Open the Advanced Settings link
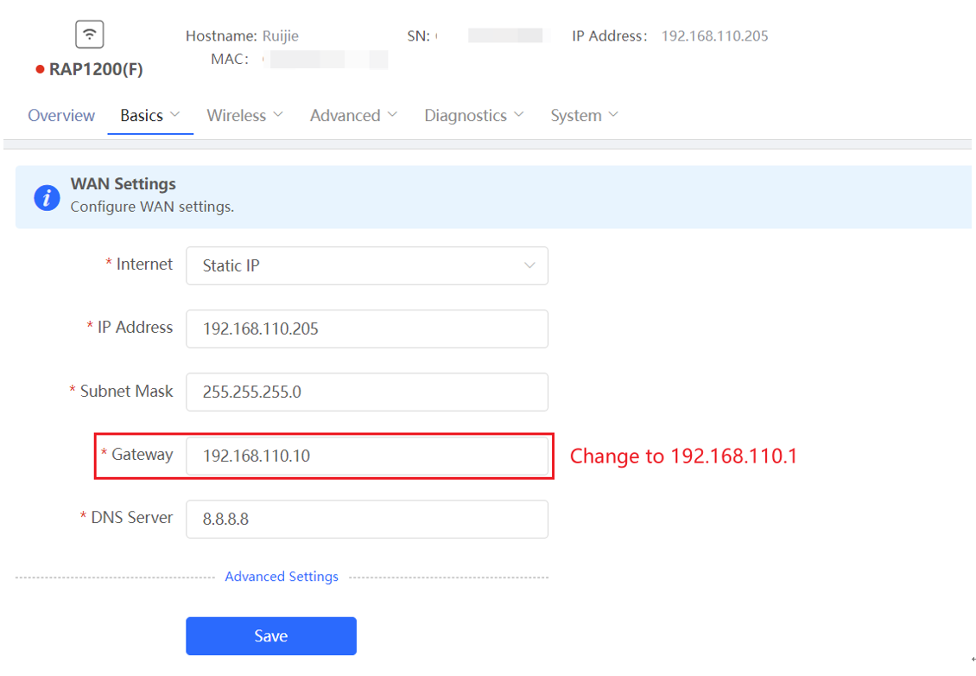Viewport: 976px width, 676px height. (282, 577)
